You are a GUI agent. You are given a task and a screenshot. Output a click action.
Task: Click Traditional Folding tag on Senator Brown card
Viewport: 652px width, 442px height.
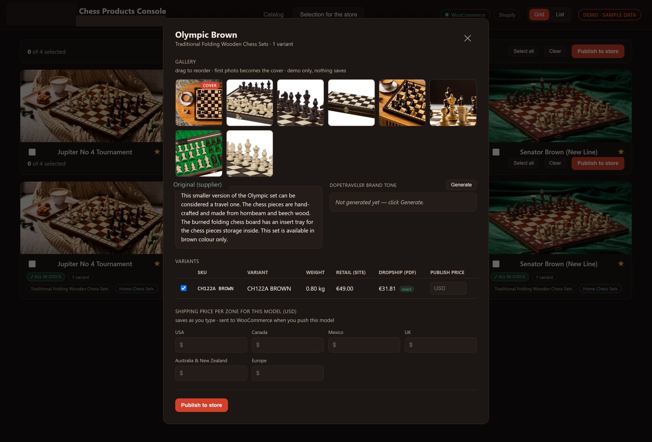point(533,289)
